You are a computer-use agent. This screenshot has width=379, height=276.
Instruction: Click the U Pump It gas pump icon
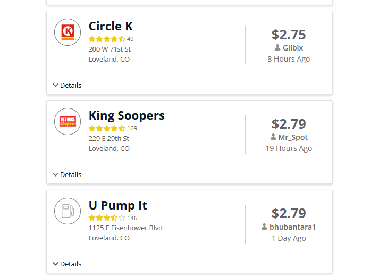click(68, 211)
